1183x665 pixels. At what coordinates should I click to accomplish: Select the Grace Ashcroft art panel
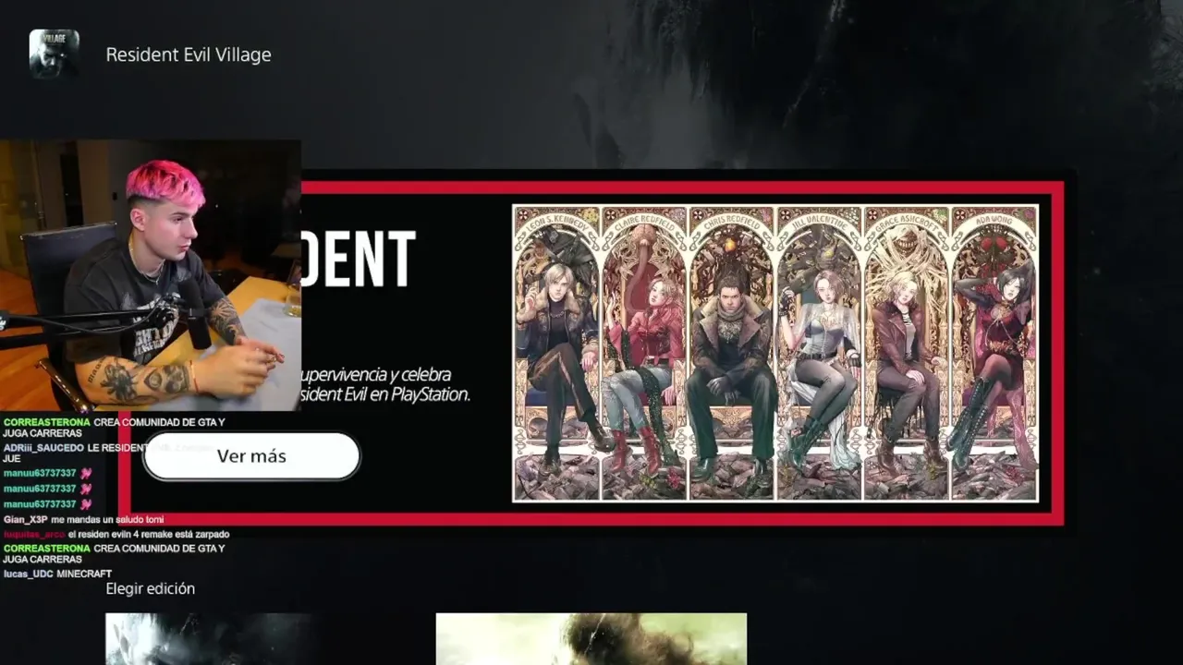tap(907, 353)
